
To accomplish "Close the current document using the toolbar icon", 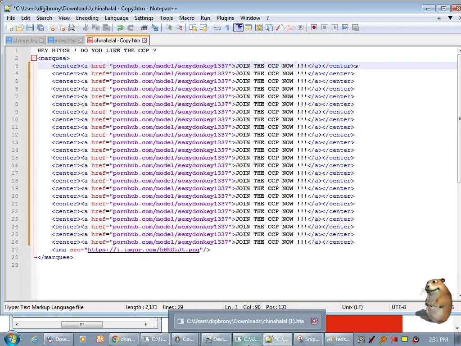I will click(51, 27).
